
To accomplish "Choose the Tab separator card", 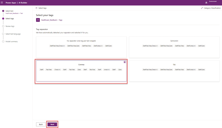I will 174,71.
